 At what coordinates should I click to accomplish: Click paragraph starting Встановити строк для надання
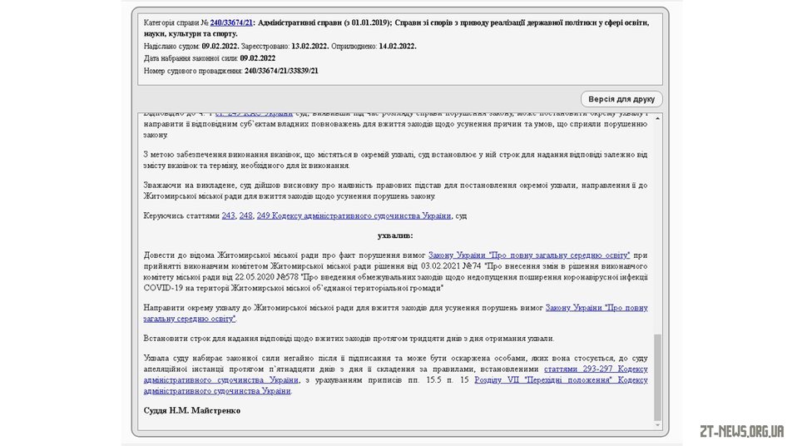(349, 339)
